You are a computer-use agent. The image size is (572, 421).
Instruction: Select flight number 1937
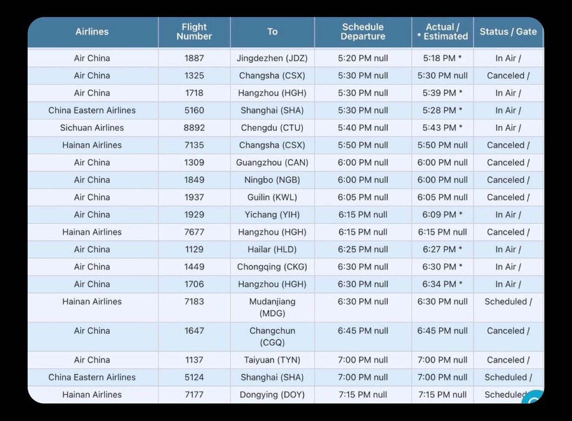pos(194,197)
